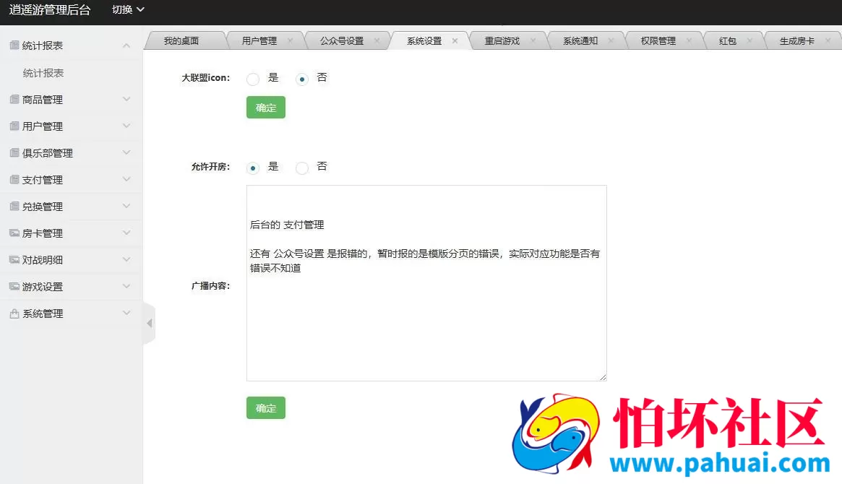
Task: Expand the 支付管理 chevron
Action: click(126, 179)
